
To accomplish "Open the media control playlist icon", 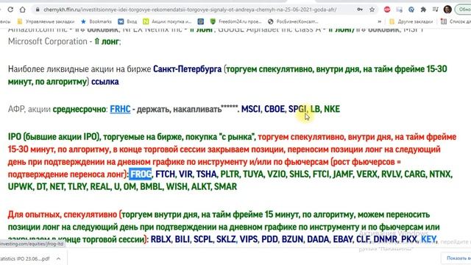I will point(435,10).
